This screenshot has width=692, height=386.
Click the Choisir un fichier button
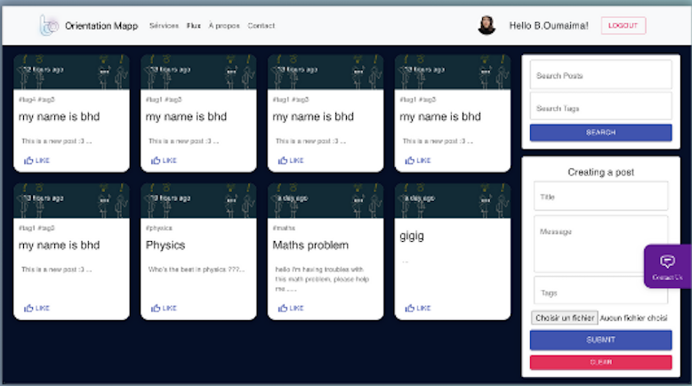(x=564, y=318)
